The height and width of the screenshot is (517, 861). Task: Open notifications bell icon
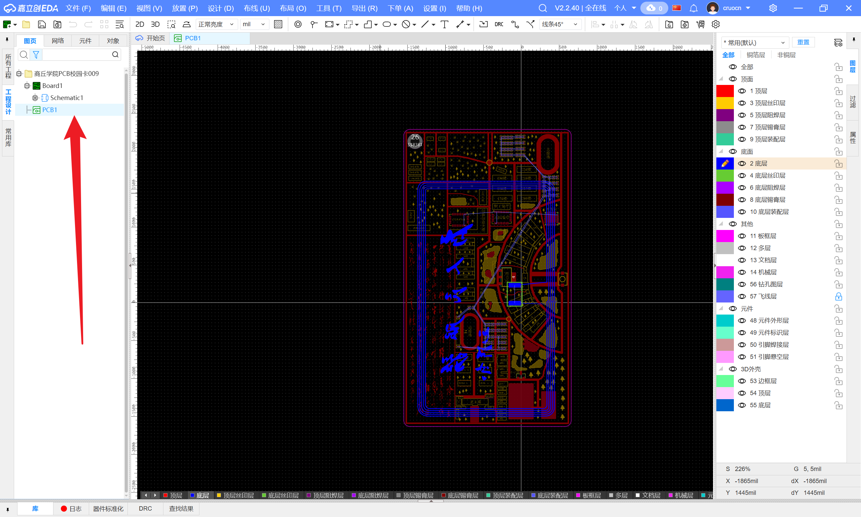pyautogui.click(x=694, y=8)
